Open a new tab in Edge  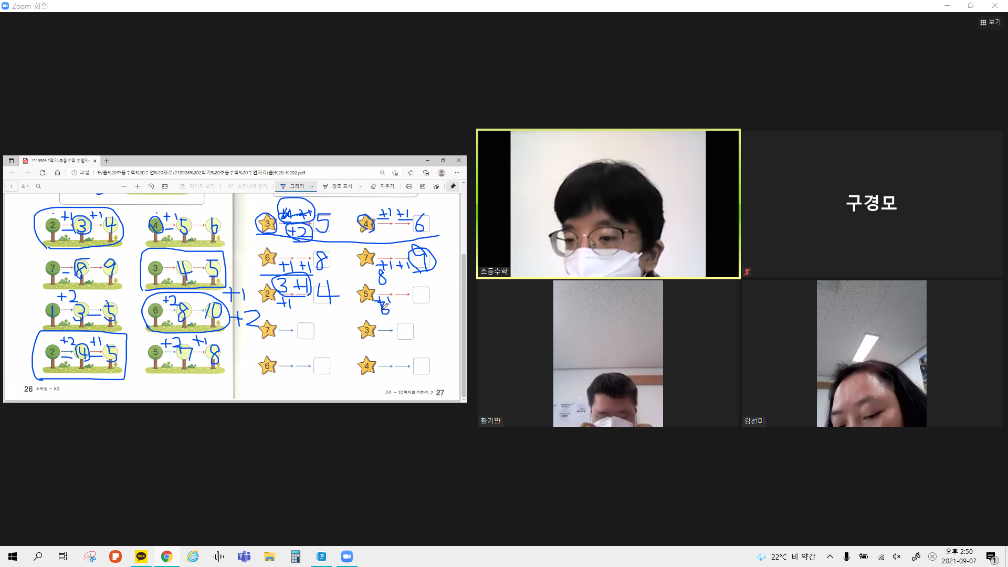(x=106, y=161)
